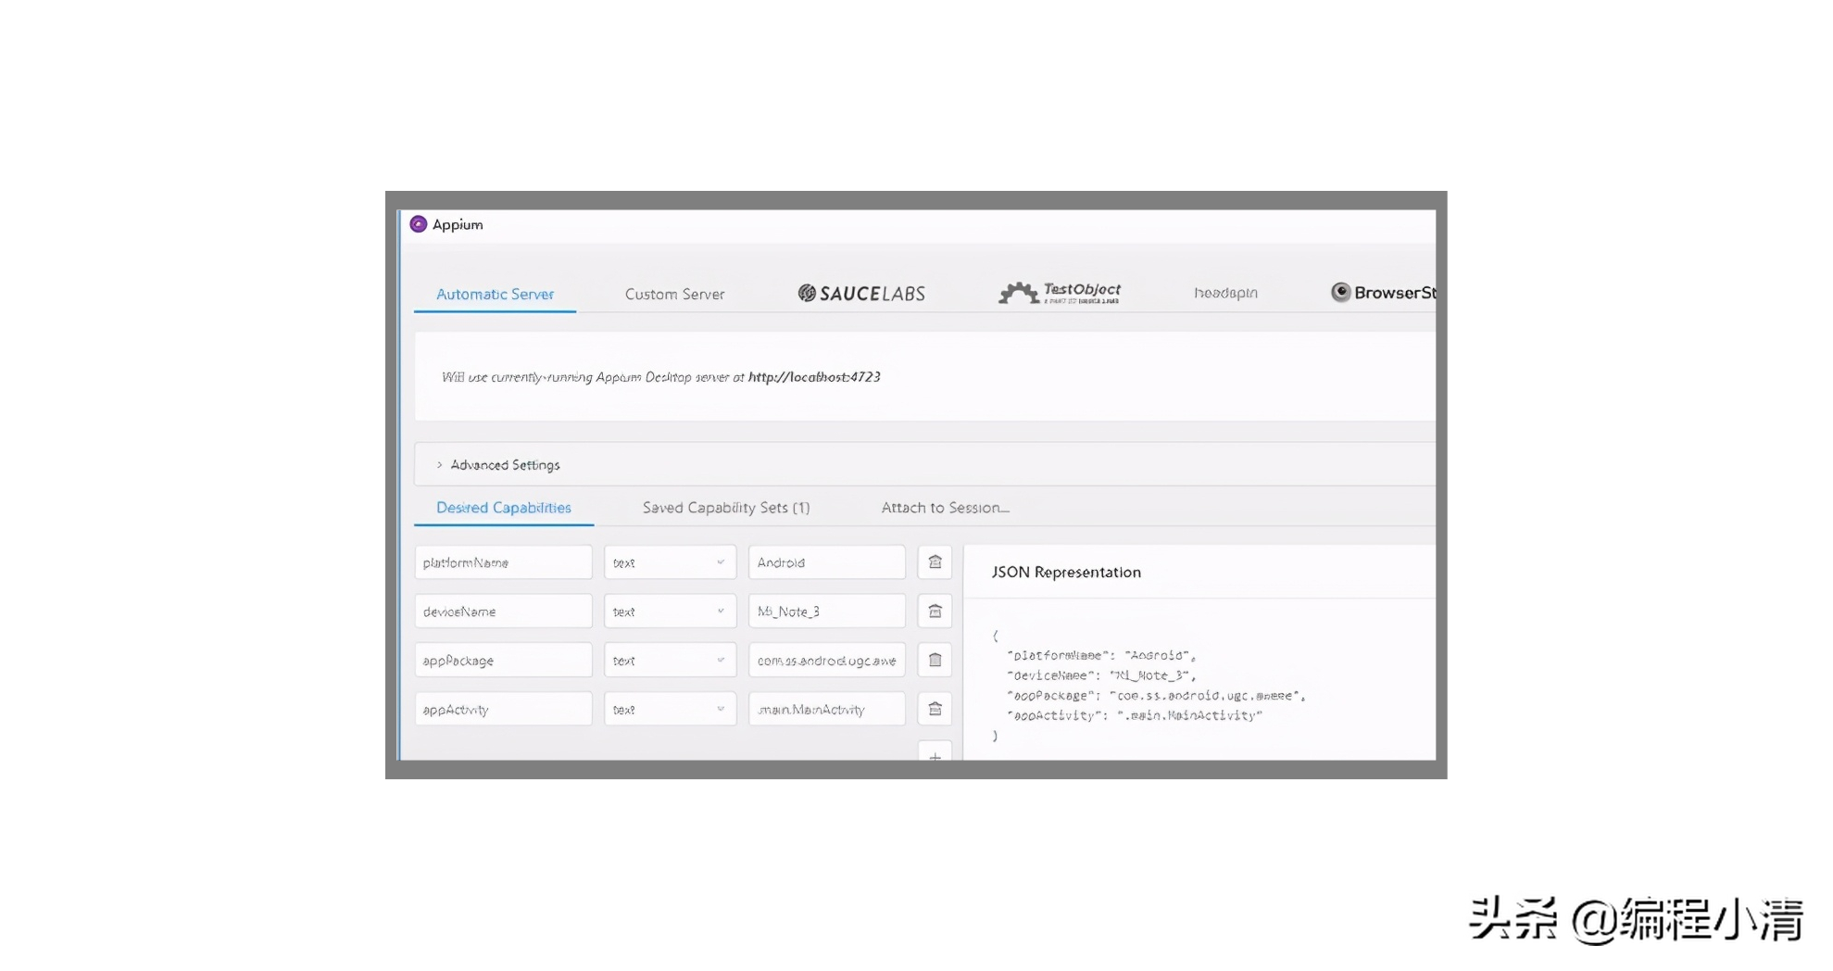Open the type dropdown for deviceName
This screenshot has width=1833, height=971.
pyautogui.click(x=670, y=612)
